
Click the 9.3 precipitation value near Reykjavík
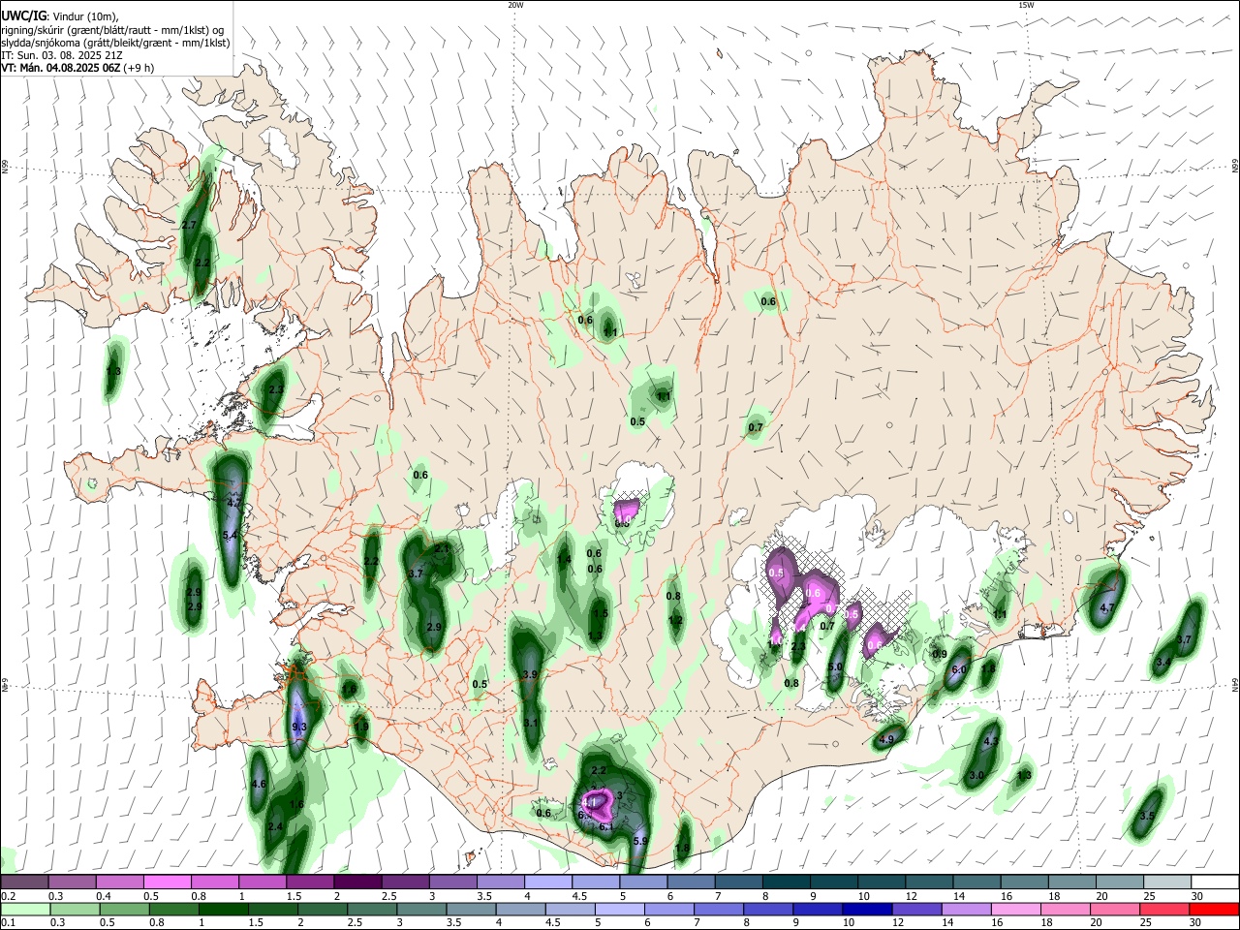(x=298, y=727)
